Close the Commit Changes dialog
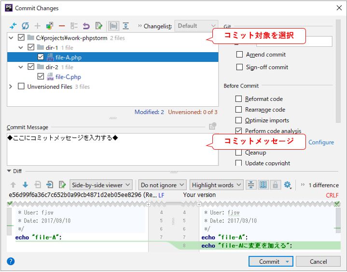This screenshot has height=272, width=347. tap(339, 8)
